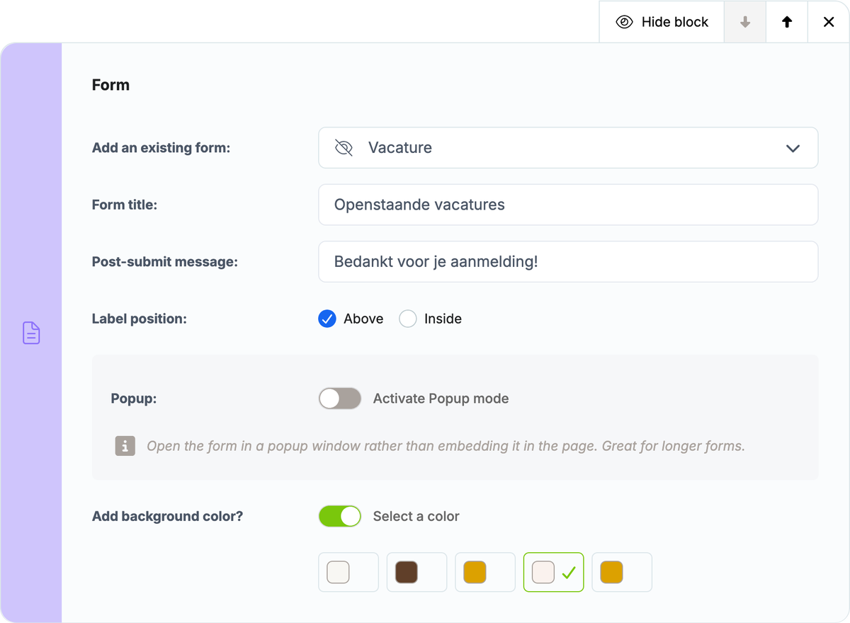Move block up with the up arrow
Viewport: 850px width, 623px height.
[786, 22]
